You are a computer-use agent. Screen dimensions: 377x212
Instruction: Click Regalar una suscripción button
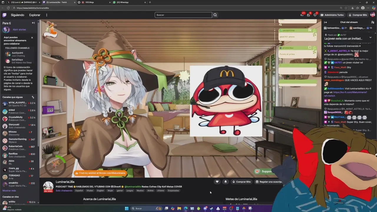coord(269,182)
